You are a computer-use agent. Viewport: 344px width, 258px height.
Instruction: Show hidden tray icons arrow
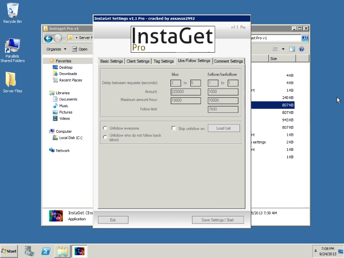[x=315, y=251]
